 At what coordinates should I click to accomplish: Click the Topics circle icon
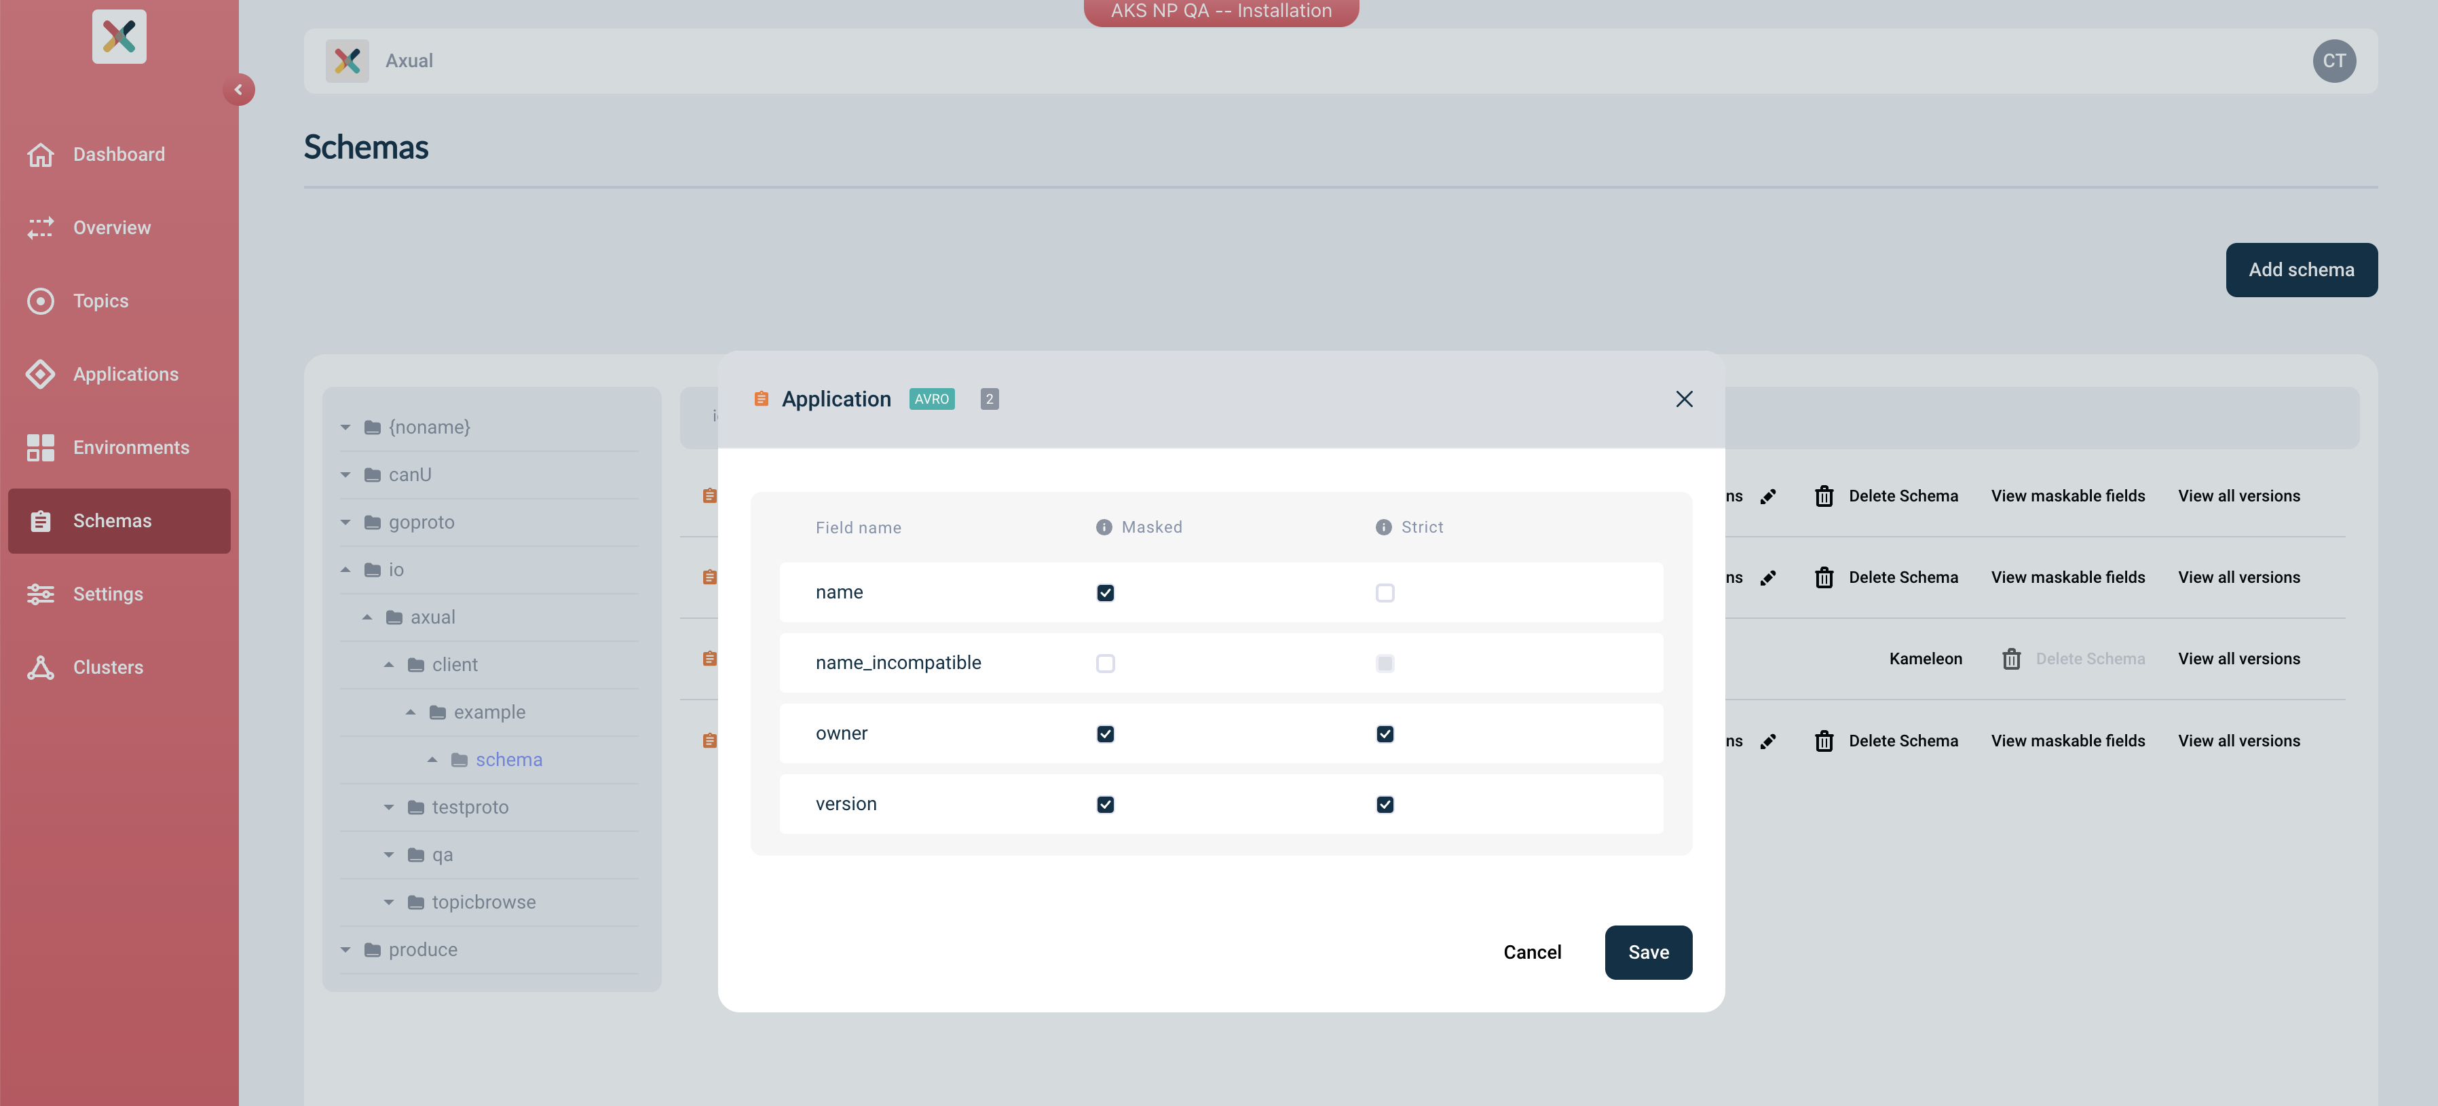click(x=40, y=301)
